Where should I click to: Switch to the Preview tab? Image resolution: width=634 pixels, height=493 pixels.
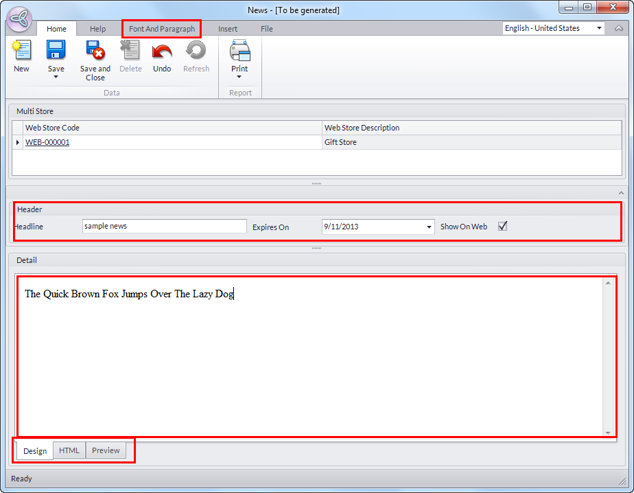(x=106, y=450)
